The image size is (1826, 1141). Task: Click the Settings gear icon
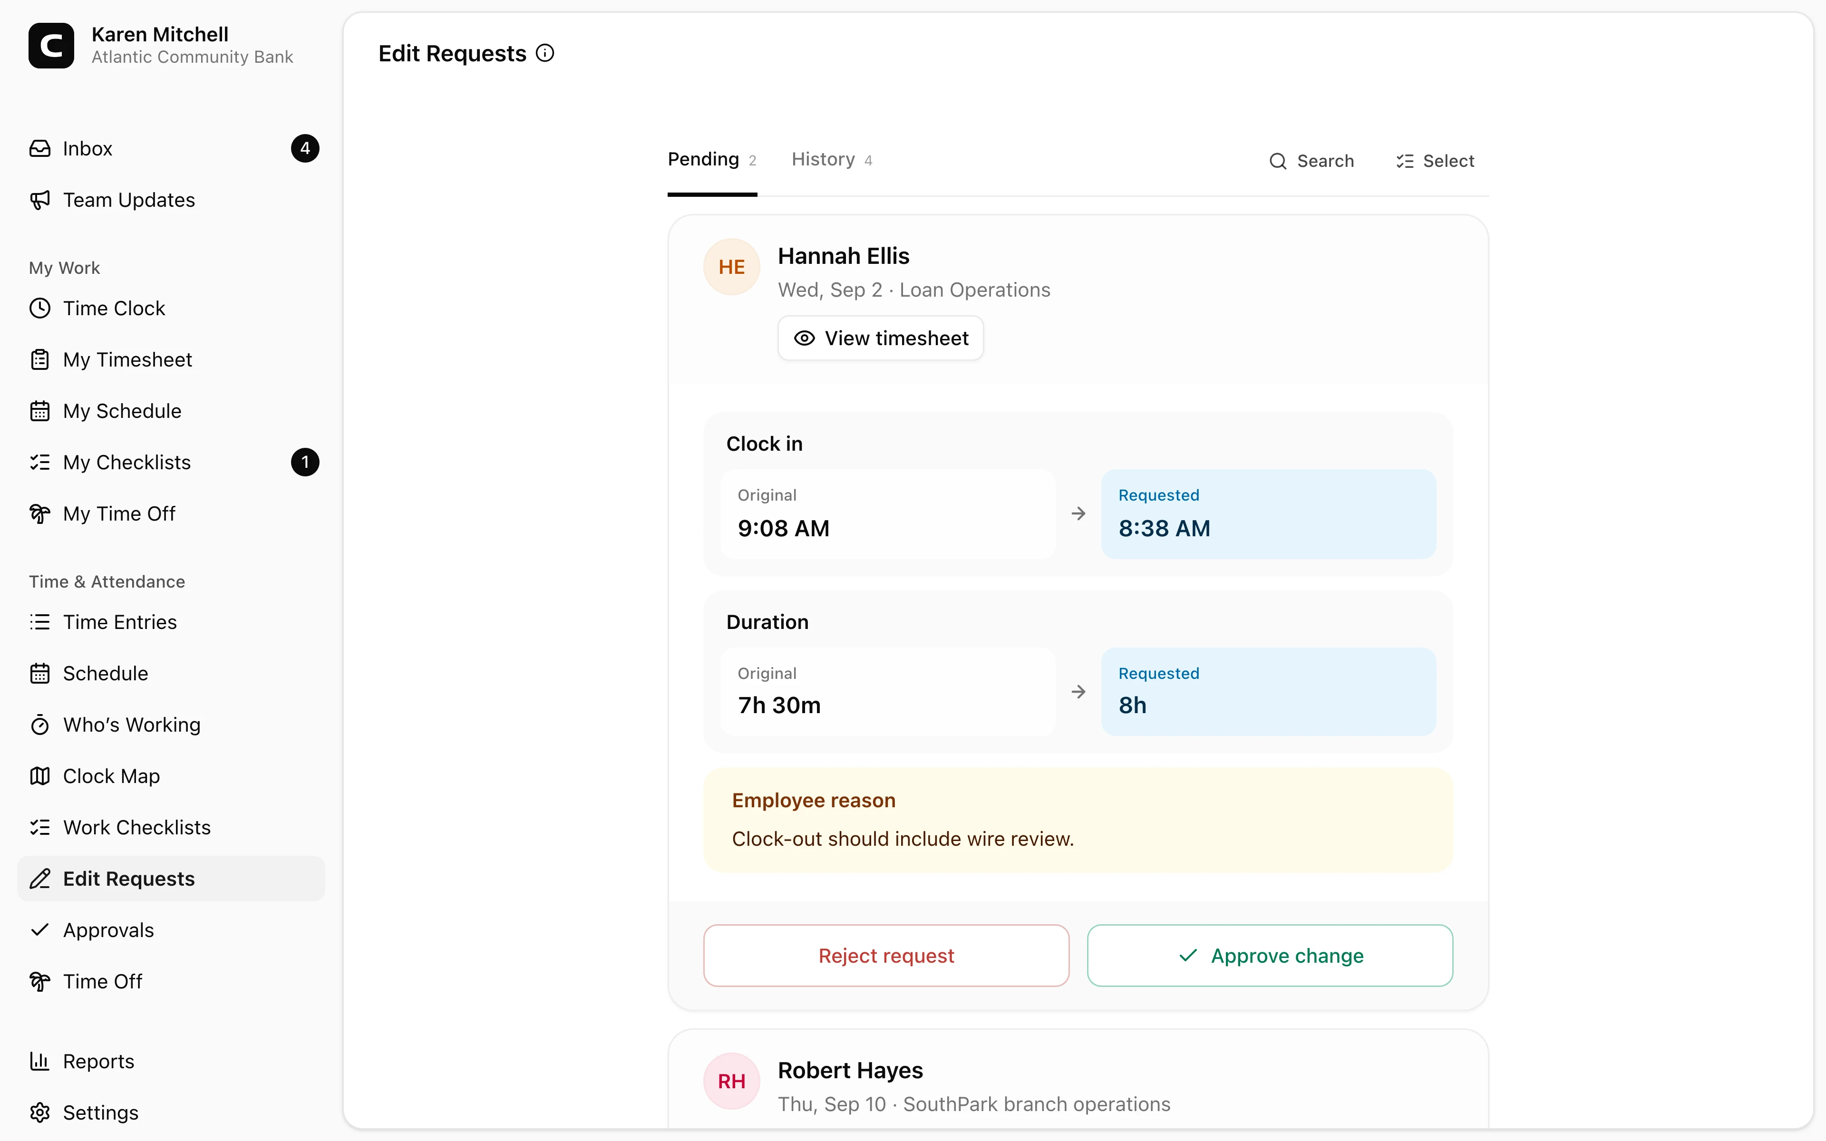point(40,1113)
